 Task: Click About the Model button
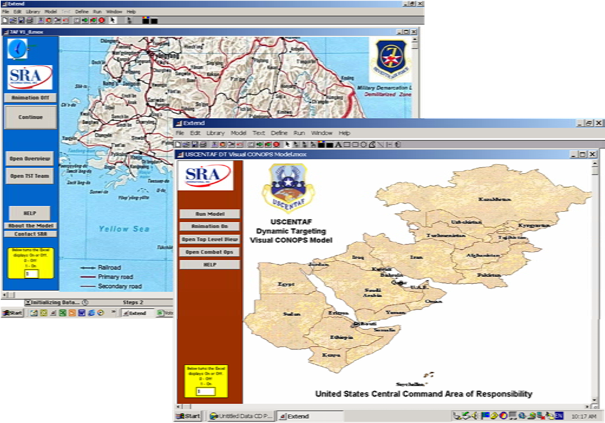pos(30,226)
